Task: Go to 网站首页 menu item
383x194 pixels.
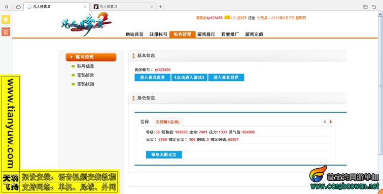Action: point(134,34)
